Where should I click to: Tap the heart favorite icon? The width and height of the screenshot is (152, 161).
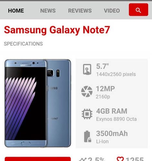point(120,159)
